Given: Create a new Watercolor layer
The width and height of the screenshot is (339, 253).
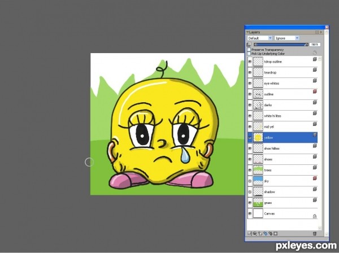Looking at the screenshot, I should coord(266,234).
